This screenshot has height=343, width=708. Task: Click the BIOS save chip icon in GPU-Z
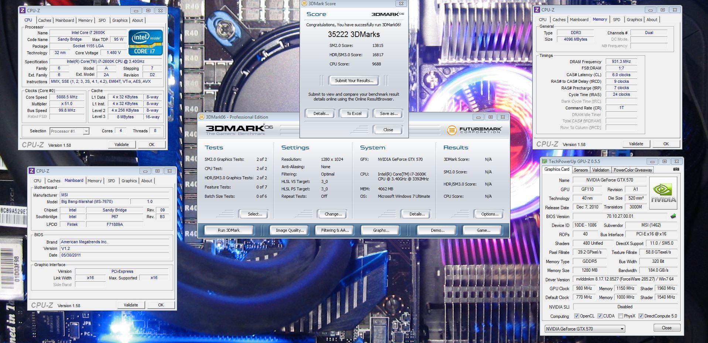tap(673, 216)
